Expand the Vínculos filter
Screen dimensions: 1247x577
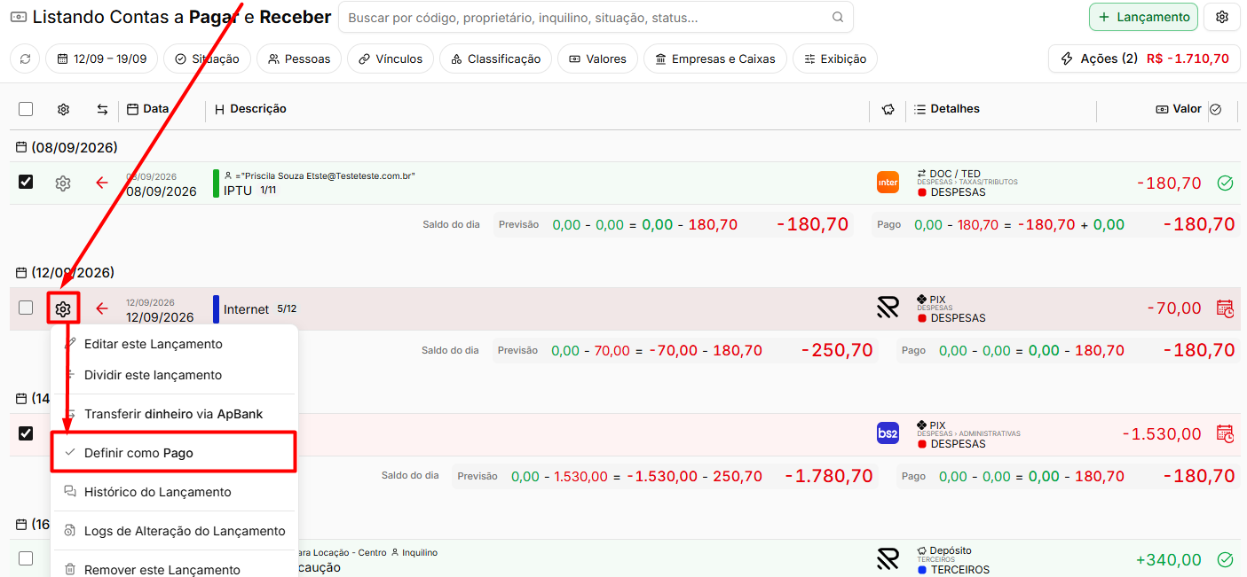tap(391, 59)
